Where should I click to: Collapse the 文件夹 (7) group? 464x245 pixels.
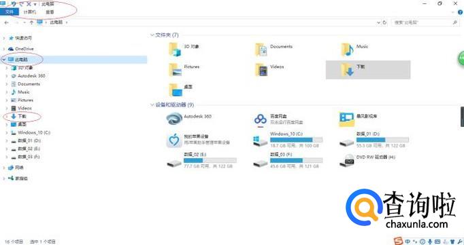pyautogui.click(x=152, y=35)
